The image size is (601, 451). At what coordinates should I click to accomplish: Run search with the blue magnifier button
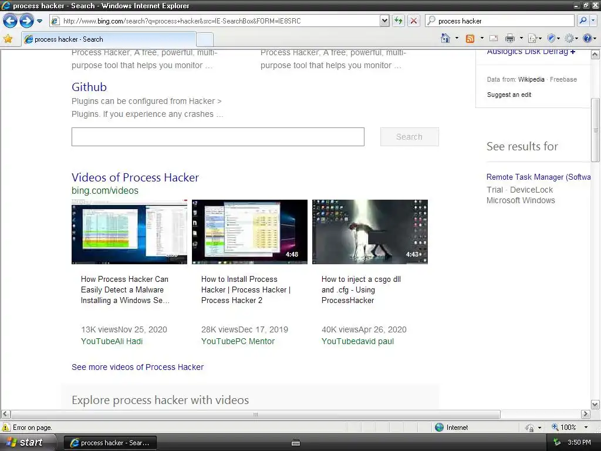(583, 21)
